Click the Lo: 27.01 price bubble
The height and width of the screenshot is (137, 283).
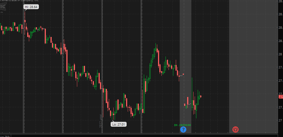pyautogui.click(x=119, y=124)
